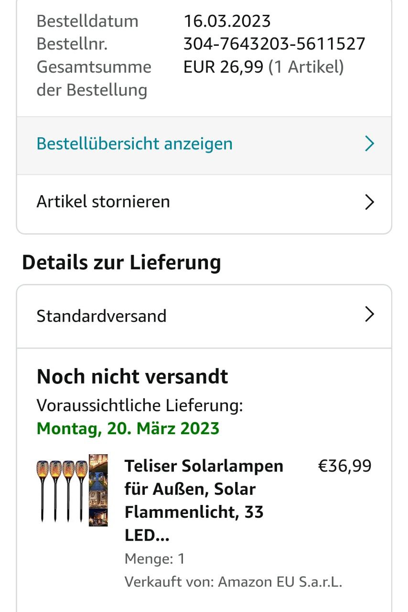The height and width of the screenshot is (612, 408).
Task: Open the solar torch lamps product thumbnail
Action: [x=72, y=491]
